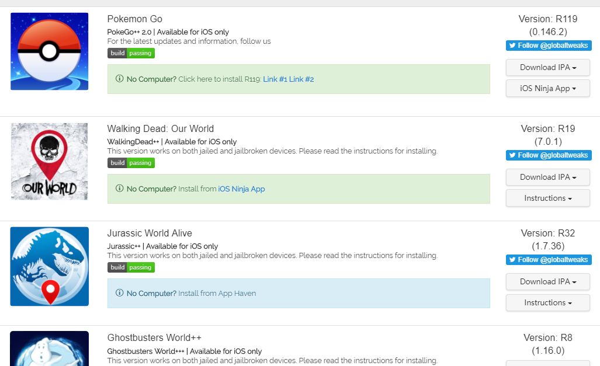
Task: Follow @globaltweaks in the Pokemon Go row
Action: 549,46
